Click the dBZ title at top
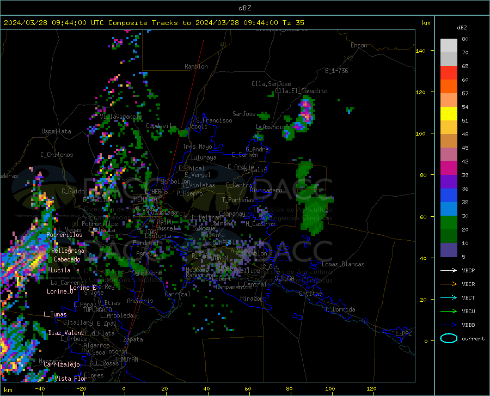The image size is (490, 396). click(244, 8)
